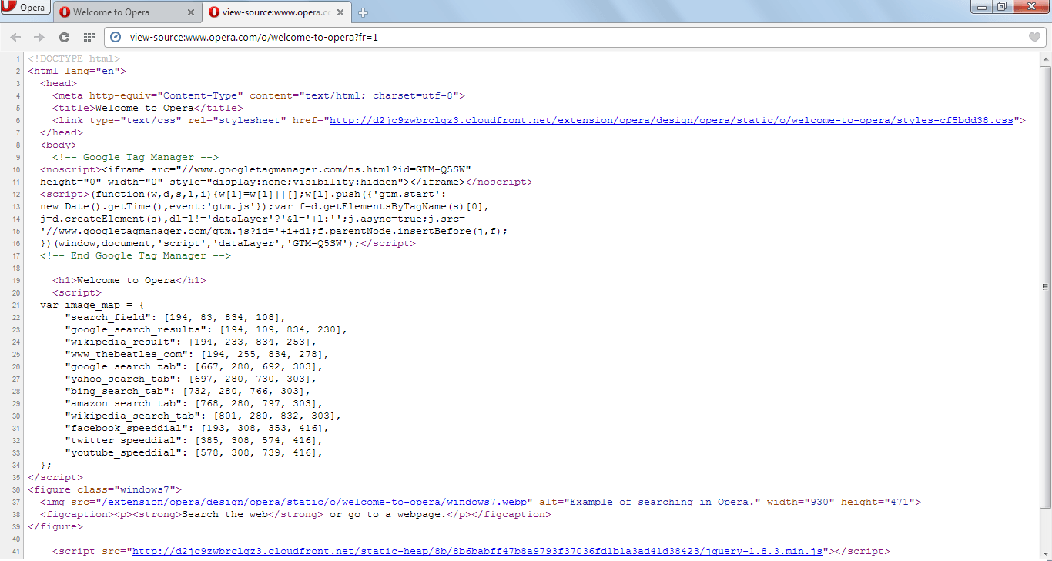This screenshot has height=561, width=1052.
Task: Click the "wikipedia_search_tab" entry line
Action: click(x=203, y=416)
